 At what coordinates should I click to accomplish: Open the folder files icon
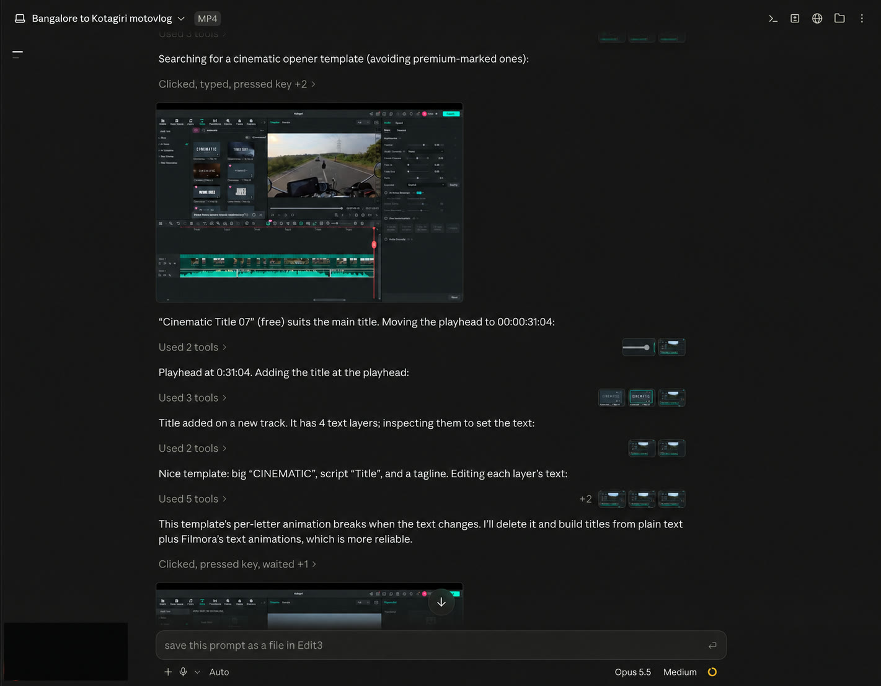pos(839,19)
